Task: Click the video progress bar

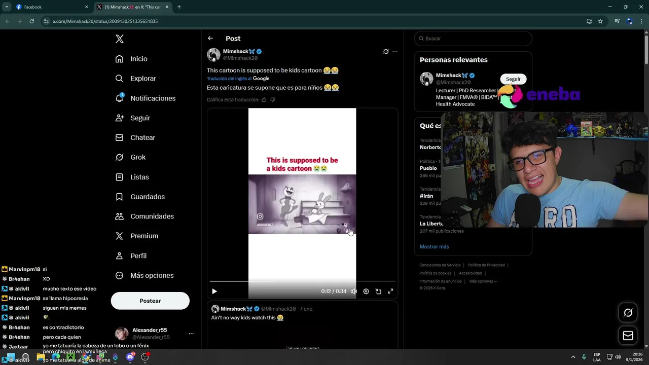Action: tap(302, 281)
